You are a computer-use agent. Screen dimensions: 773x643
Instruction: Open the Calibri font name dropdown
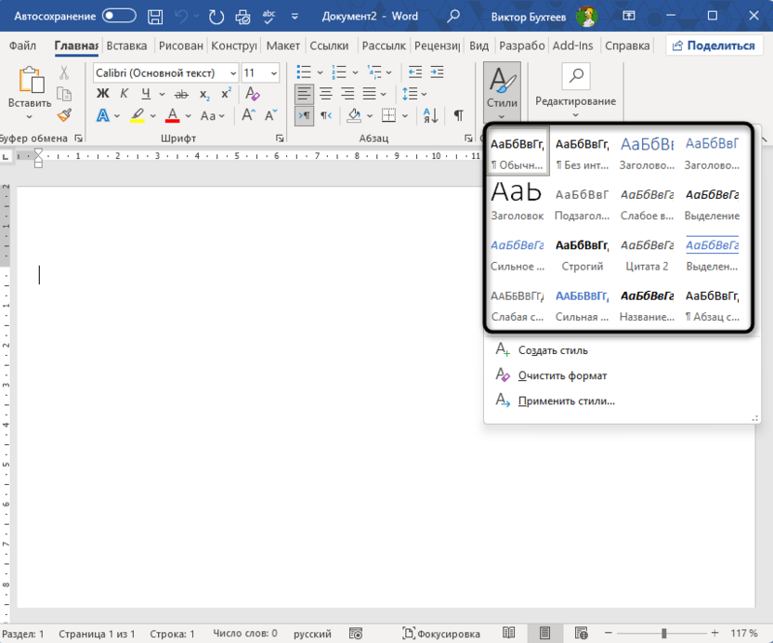tap(231, 72)
